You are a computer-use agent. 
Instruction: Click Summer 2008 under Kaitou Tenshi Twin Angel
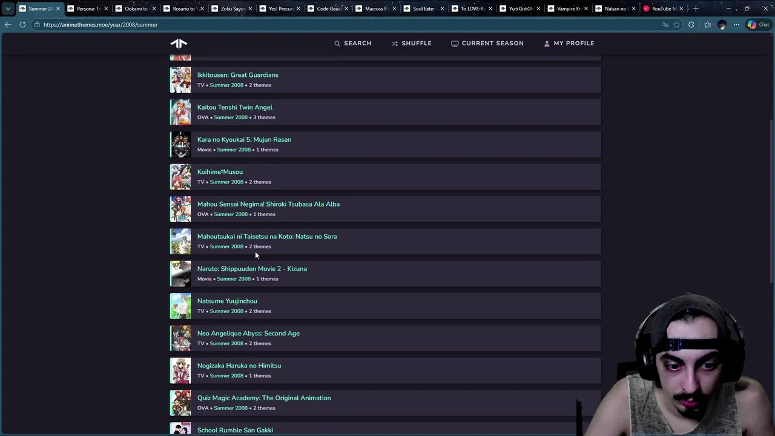click(231, 117)
